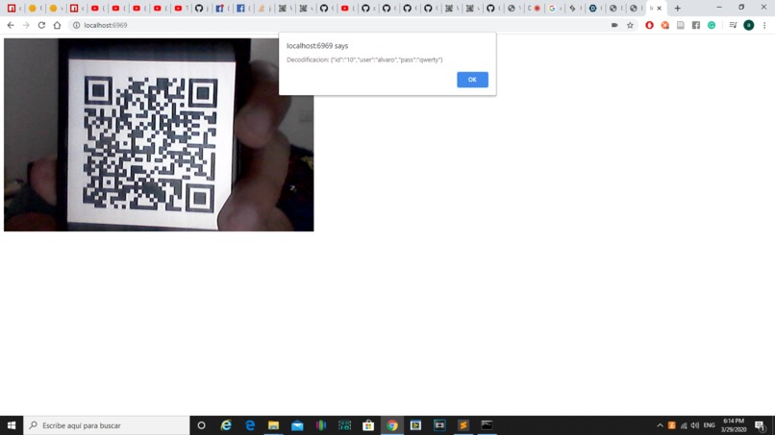Switch to the DigitalOcean tab
This screenshot has height=435, width=775.
[x=595, y=8]
